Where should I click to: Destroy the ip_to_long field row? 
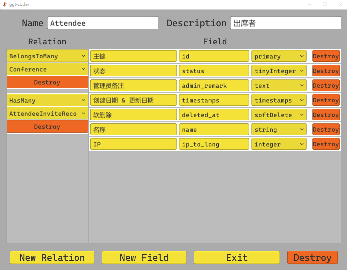(x=326, y=144)
